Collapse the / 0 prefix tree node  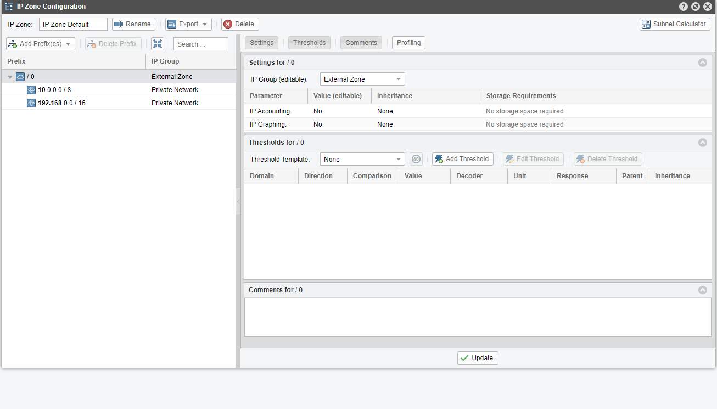9,76
